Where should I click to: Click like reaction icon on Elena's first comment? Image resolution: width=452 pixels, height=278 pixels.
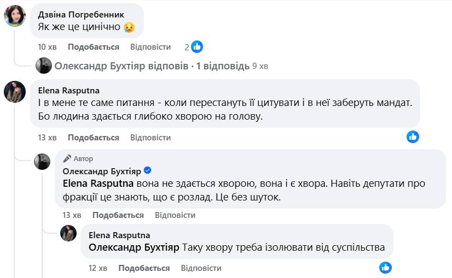click(413, 137)
